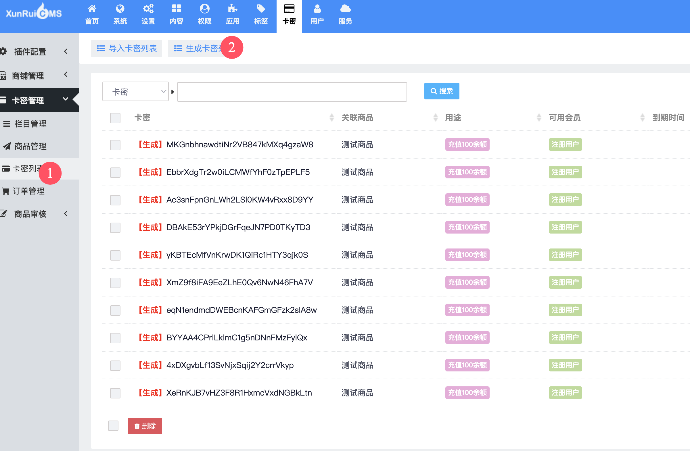Open the 卡密 search field dropdown
This screenshot has height=451, width=690.
(135, 92)
